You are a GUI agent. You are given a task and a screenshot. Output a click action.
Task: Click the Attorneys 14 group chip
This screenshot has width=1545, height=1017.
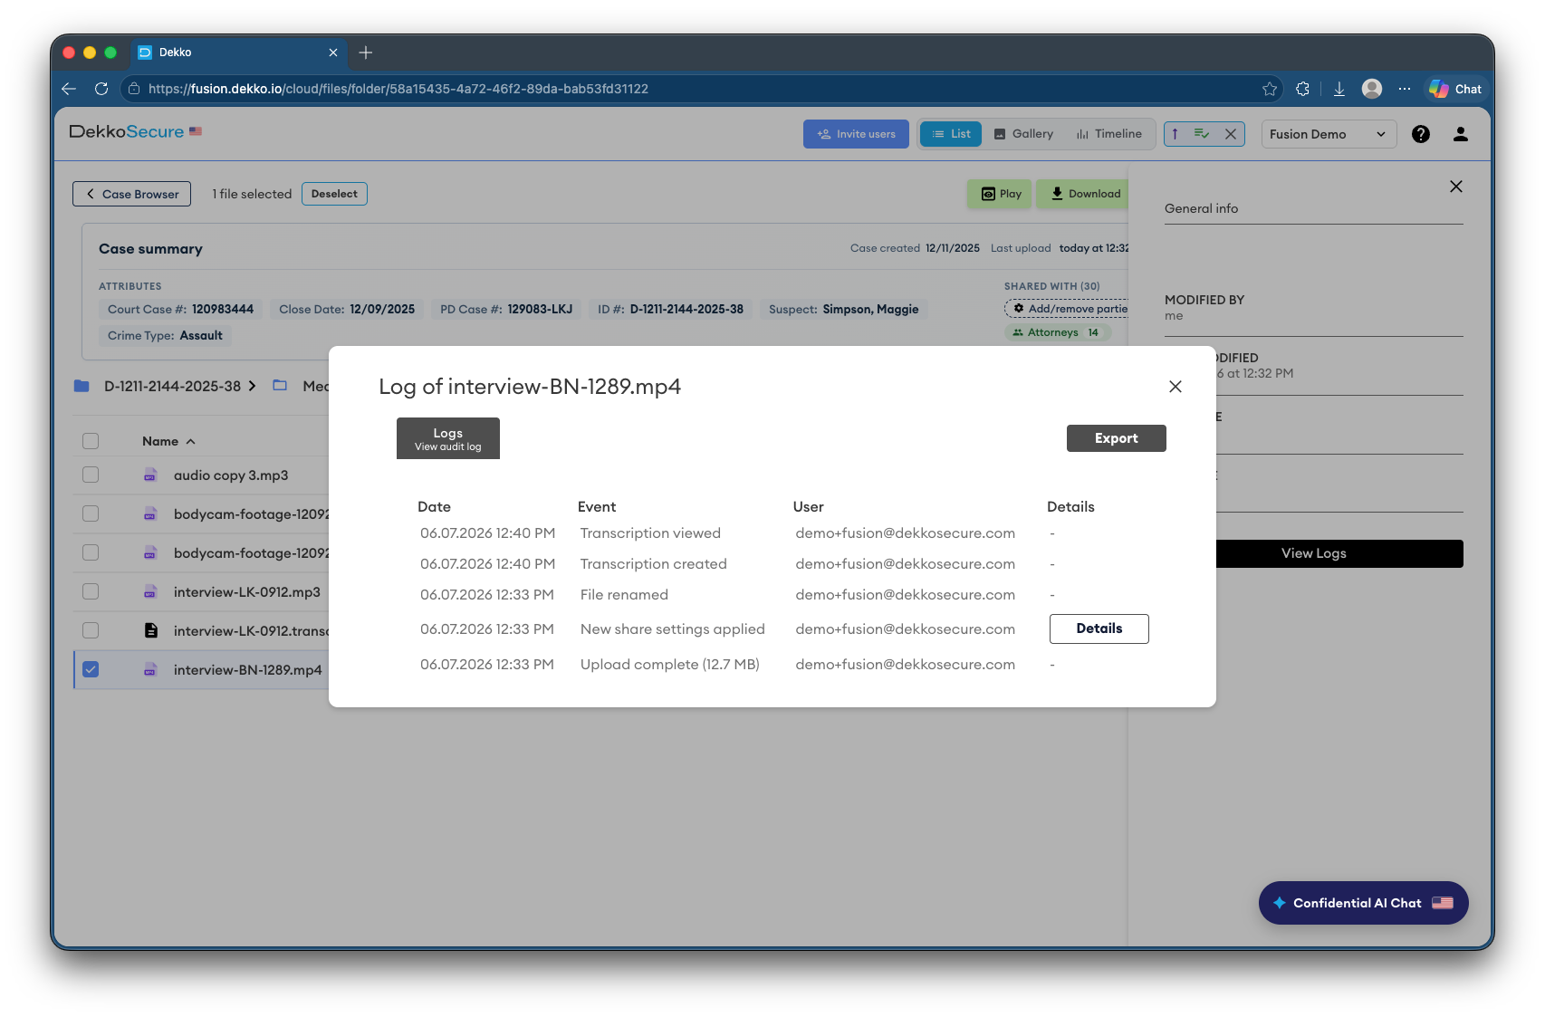[x=1056, y=332]
